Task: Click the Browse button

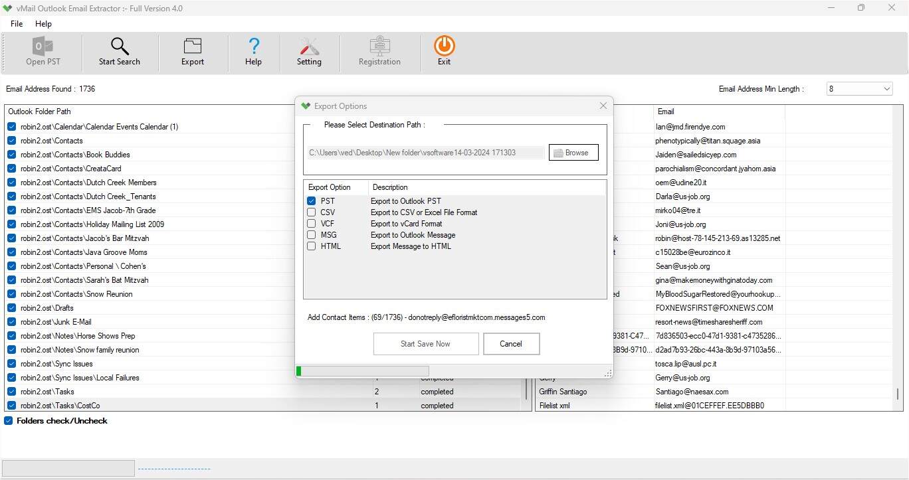Action: pos(573,153)
